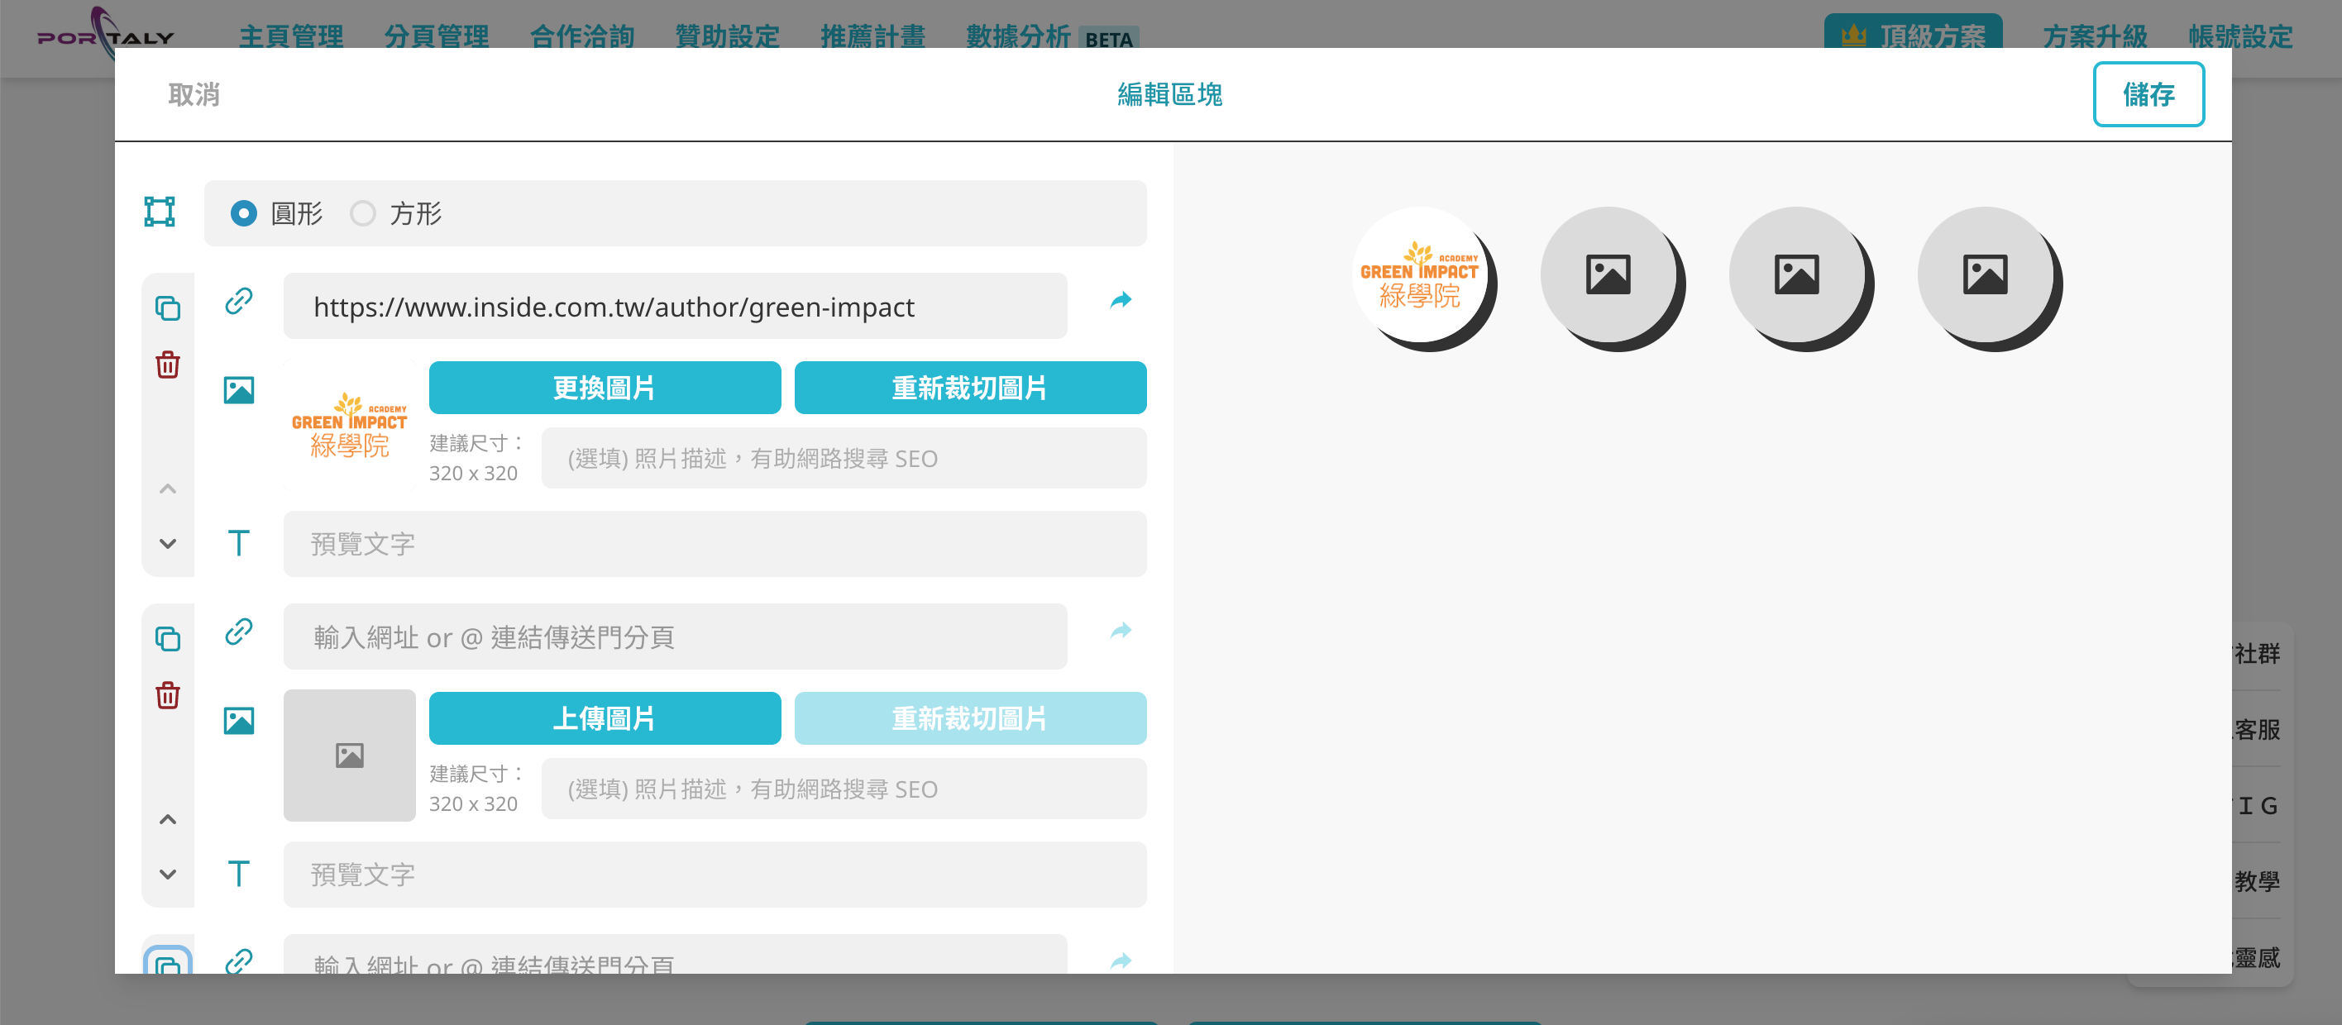
Task: Click the Portaly logo
Action: pos(104,34)
